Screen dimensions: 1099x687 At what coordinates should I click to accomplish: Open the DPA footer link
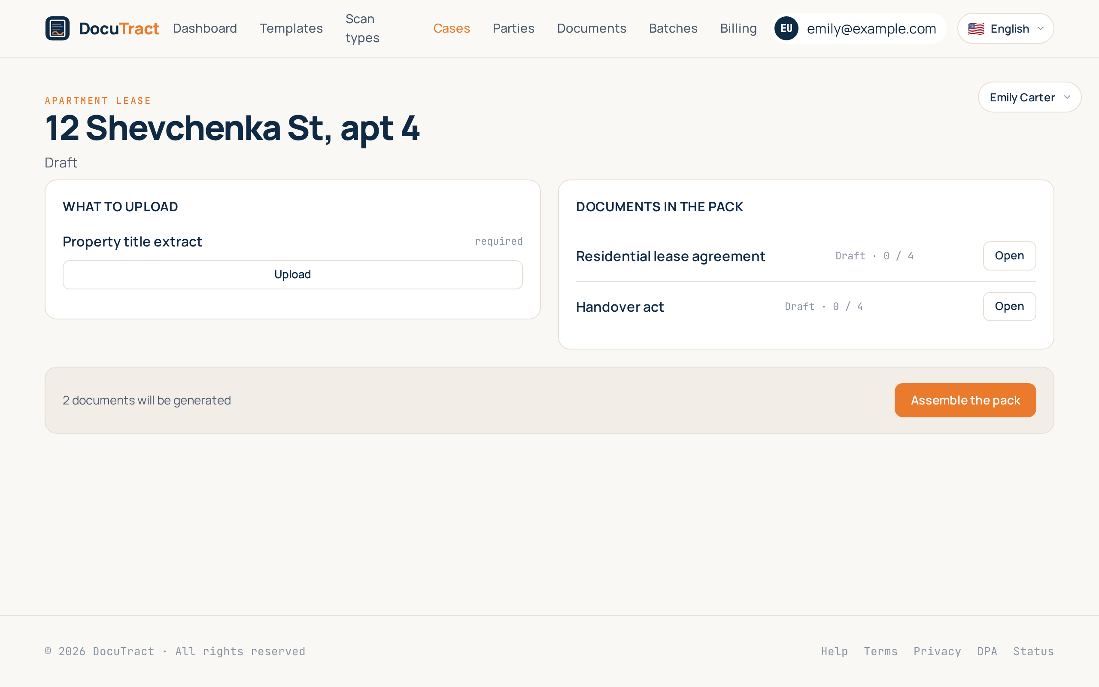click(987, 651)
